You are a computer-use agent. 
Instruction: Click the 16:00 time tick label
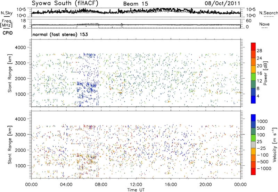click(x=171, y=185)
